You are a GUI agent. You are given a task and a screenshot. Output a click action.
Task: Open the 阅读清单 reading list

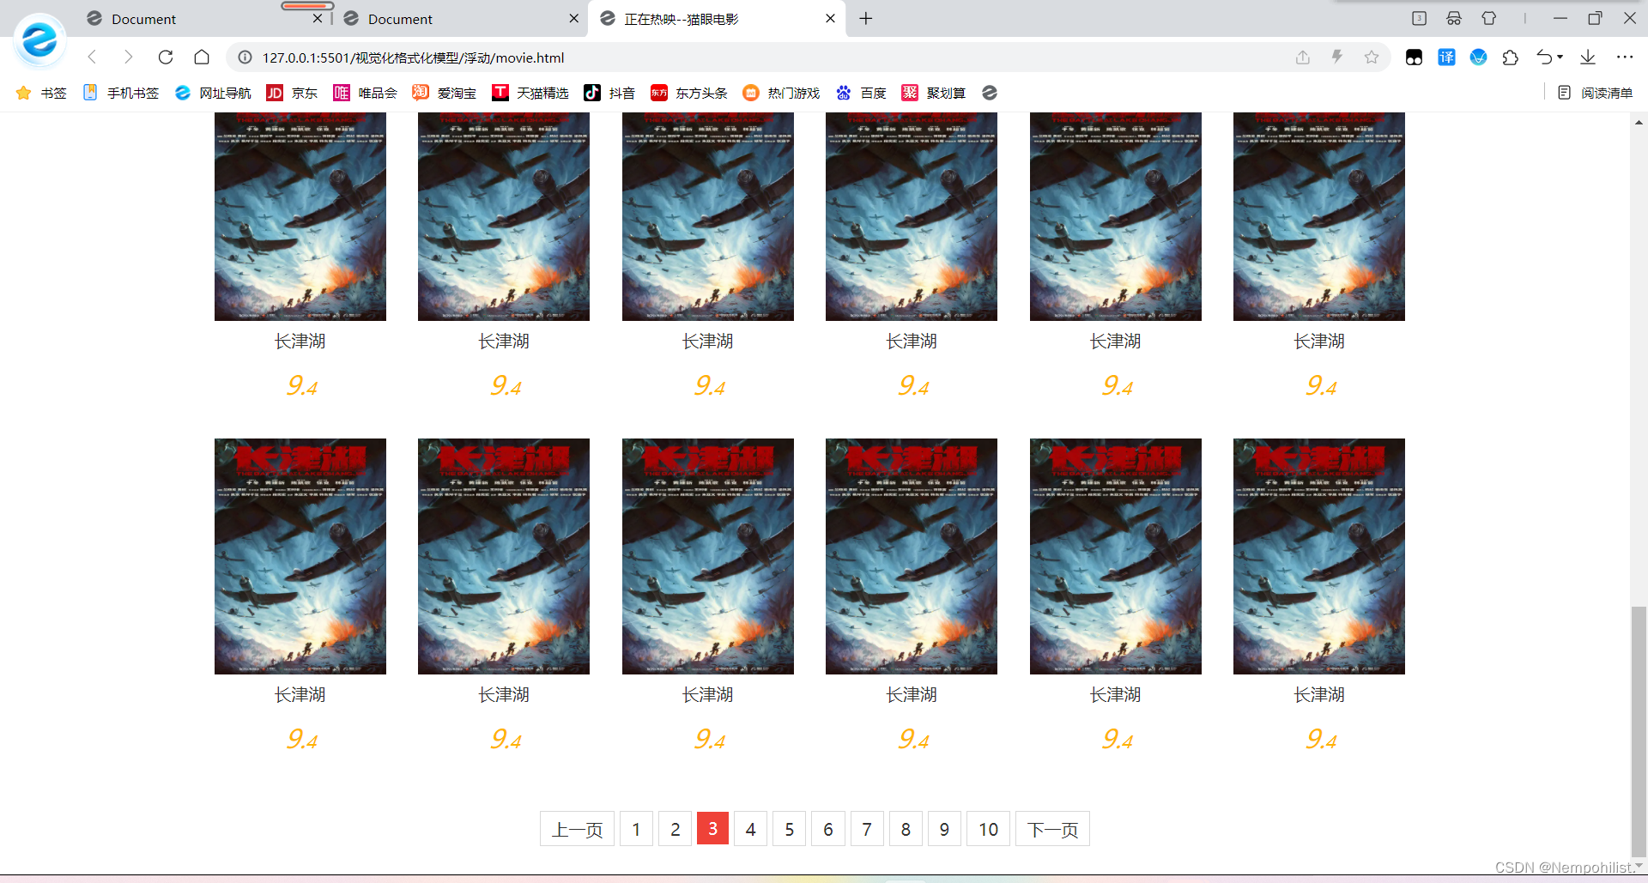point(1595,93)
